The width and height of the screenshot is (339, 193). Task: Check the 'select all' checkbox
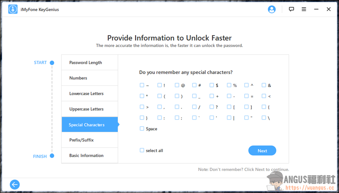[x=142, y=150]
